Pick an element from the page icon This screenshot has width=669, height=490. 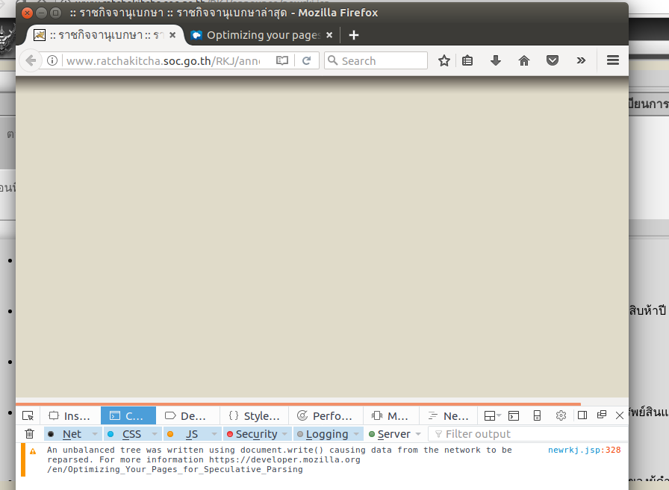28,415
